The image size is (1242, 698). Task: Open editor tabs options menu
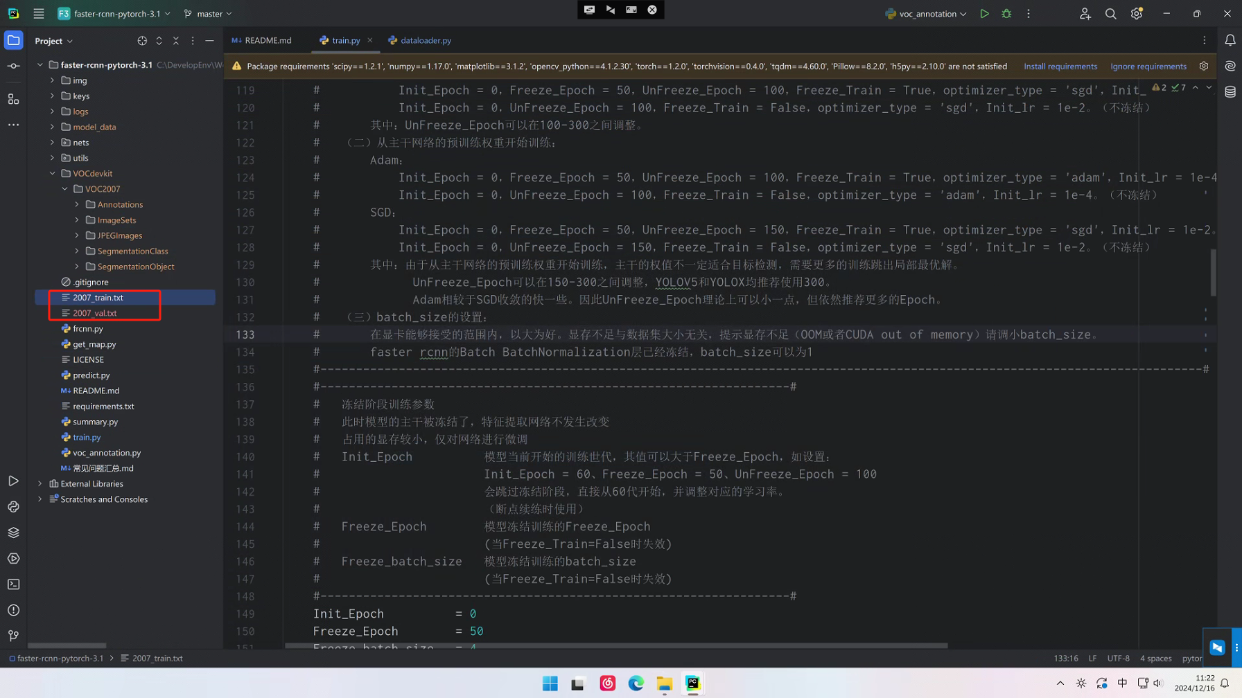coord(1205,40)
